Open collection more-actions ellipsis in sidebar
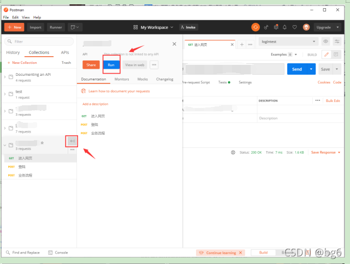The image size is (350, 264). coord(72,149)
